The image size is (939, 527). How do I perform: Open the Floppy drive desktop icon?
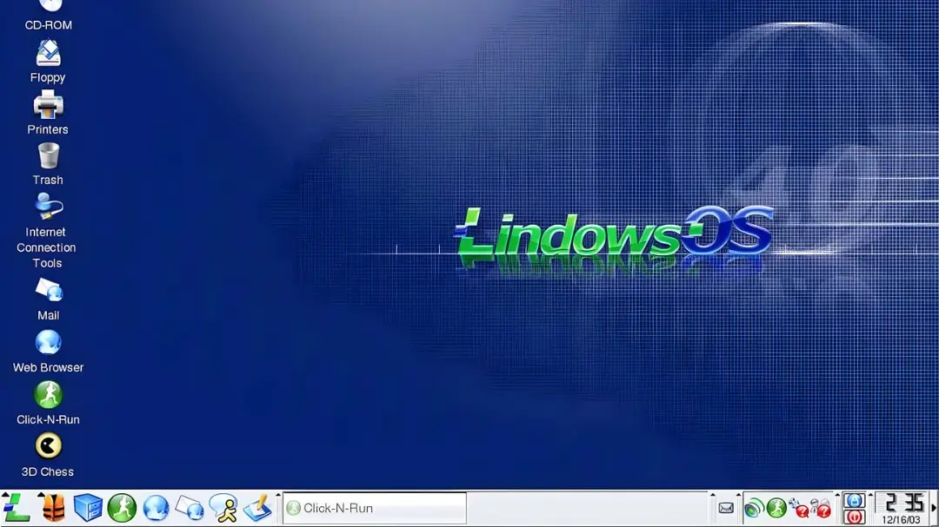point(48,62)
